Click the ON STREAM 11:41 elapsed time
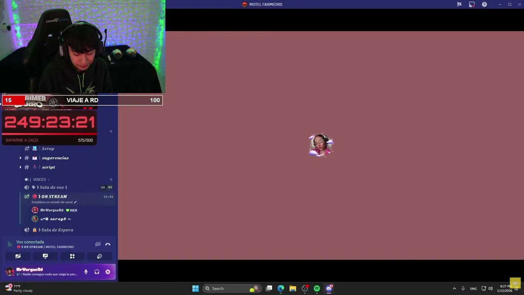Screen dimensions: 524x295 pos(108,197)
